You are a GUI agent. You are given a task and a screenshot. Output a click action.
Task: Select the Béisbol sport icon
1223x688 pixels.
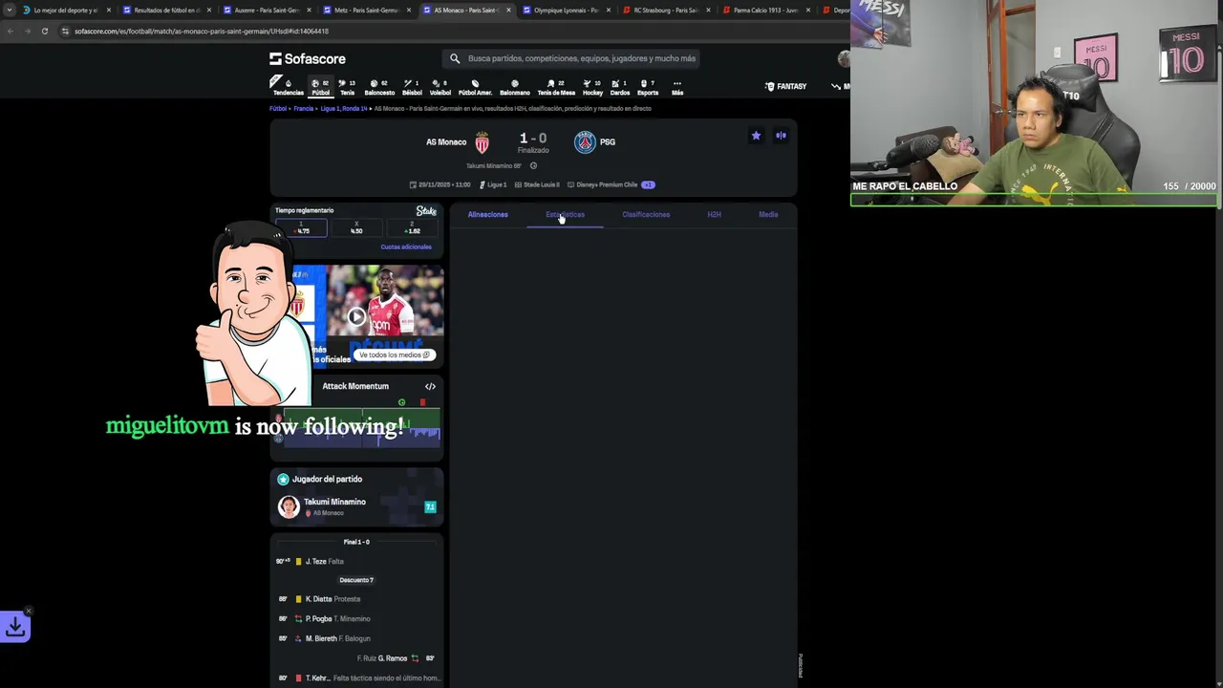[x=412, y=87]
